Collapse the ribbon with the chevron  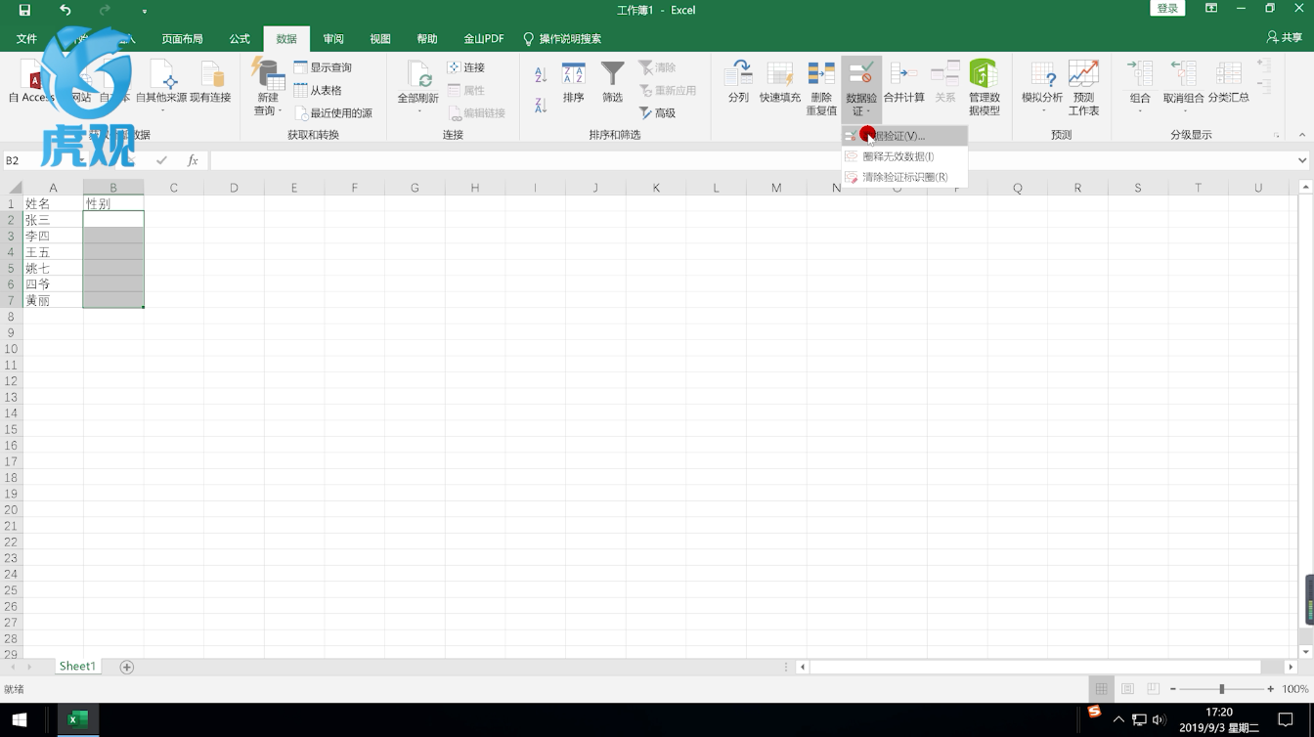point(1301,135)
